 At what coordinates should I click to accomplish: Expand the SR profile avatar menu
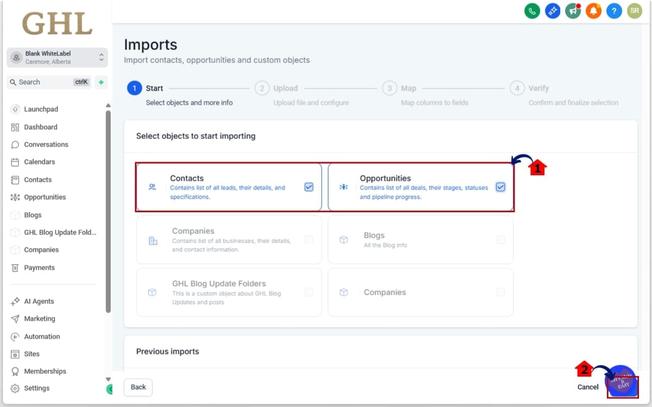click(x=634, y=10)
